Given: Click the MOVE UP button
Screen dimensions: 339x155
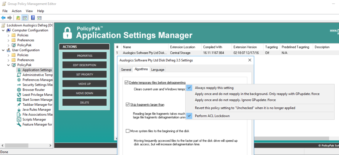Looking at the screenshot, I should (84, 84).
